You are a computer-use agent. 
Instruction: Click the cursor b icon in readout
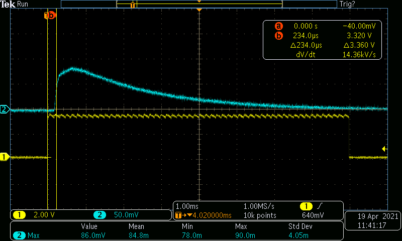click(x=279, y=36)
